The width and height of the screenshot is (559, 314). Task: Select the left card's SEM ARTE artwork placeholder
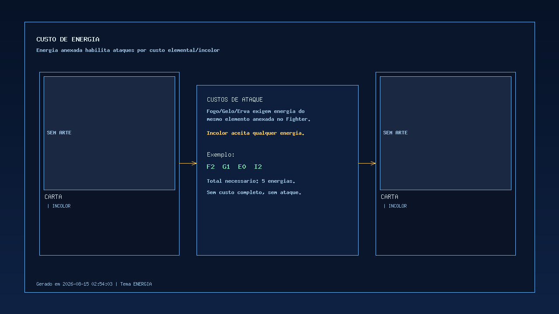[x=109, y=133]
